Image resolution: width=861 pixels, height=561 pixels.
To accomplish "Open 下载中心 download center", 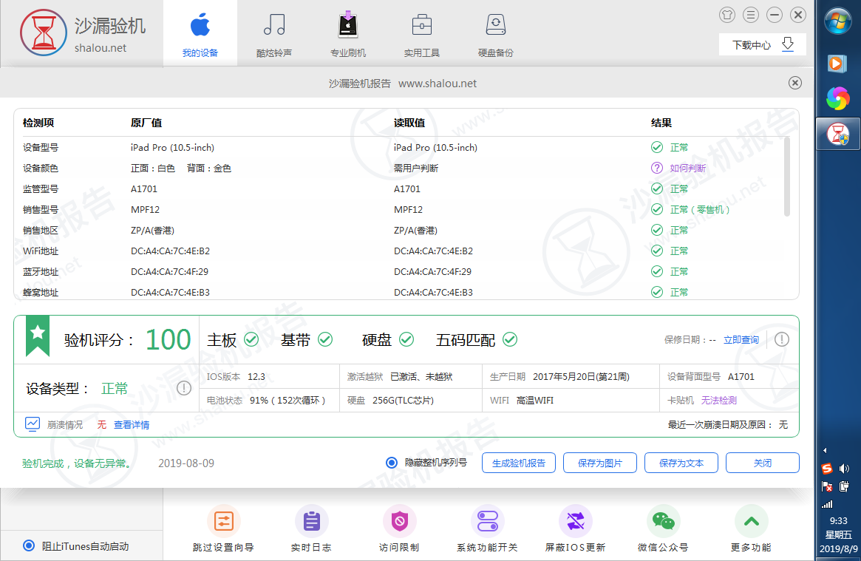I will pos(762,44).
